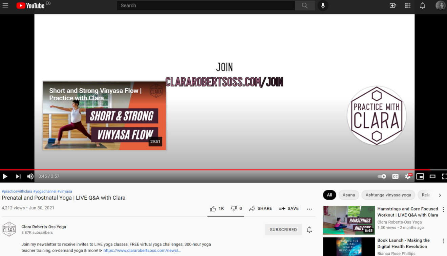
Task: Open the top bar notifications bell
Action: (423, 5)
